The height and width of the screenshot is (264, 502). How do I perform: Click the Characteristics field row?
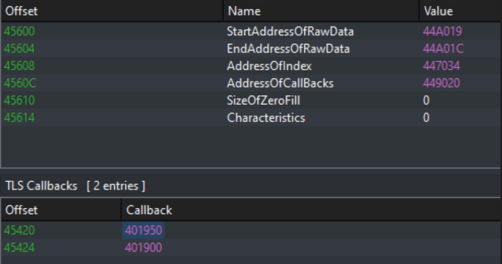click(250, 118)
